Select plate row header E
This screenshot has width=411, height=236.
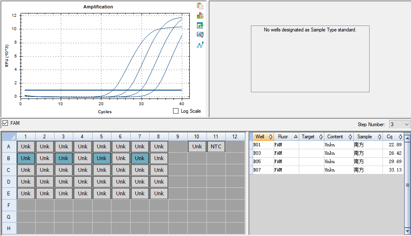click(x=9, y=194)
